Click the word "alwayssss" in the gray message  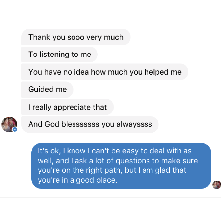pyautogui.click(x=134, y=124)
